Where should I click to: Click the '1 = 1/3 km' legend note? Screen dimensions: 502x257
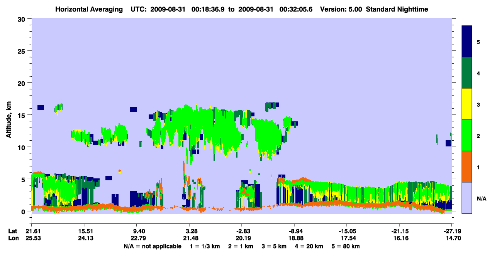(205, 246)
